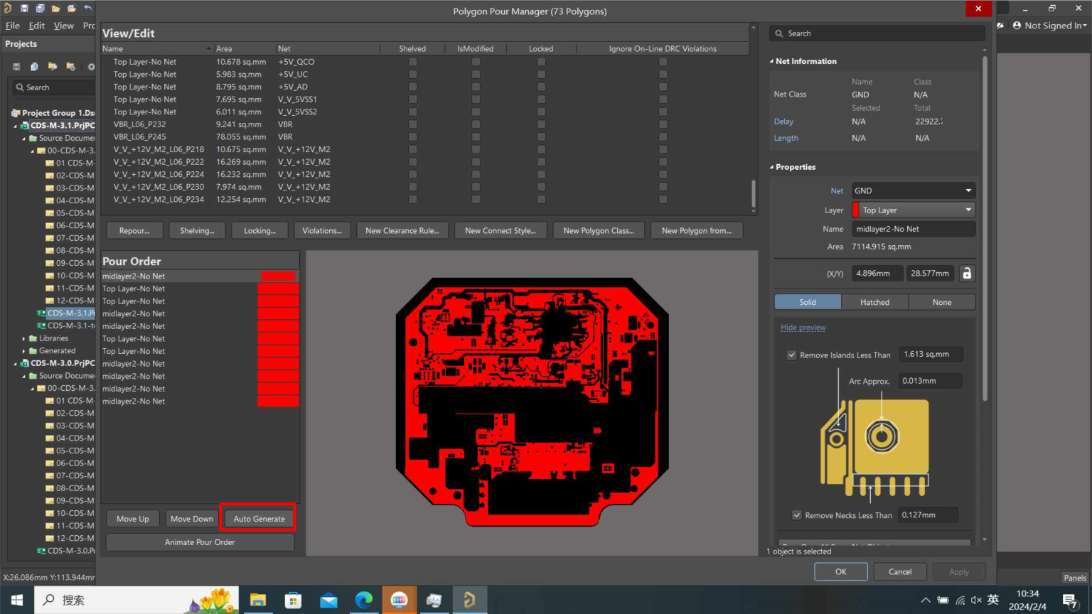
Task: Click the Hide preview link
Action: (x=803, y=328)
